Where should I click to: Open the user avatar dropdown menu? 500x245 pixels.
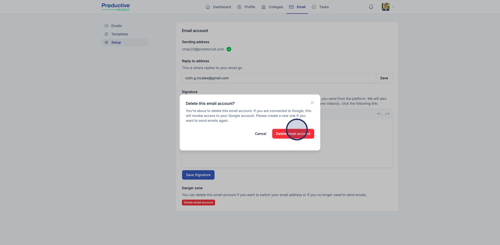[x=393, y=7]
